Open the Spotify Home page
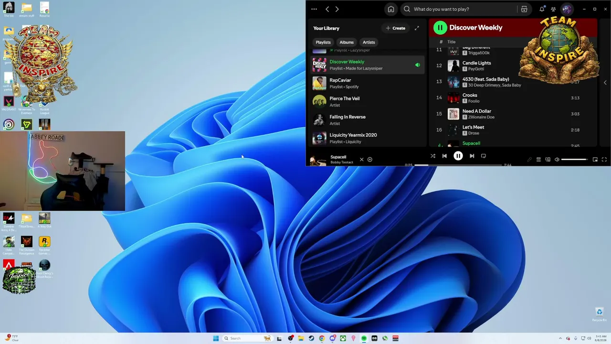The width and height of the screenshot is (611, 344). coord(391,9)
